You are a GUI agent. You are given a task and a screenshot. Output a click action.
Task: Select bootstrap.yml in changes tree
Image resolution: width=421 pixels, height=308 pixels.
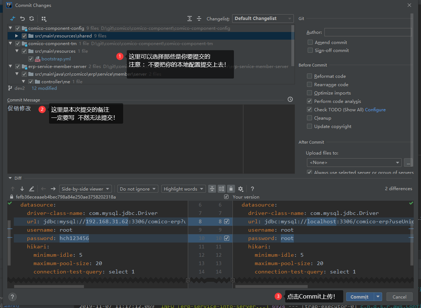(56, 59)
